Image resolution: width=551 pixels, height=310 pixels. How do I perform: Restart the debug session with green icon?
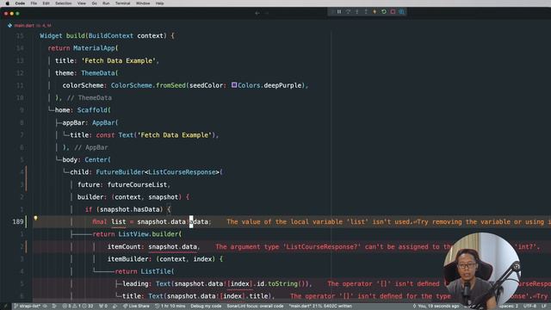(x=384, y=11)
